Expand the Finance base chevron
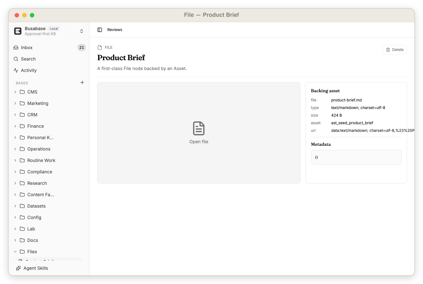 [15, 126]
